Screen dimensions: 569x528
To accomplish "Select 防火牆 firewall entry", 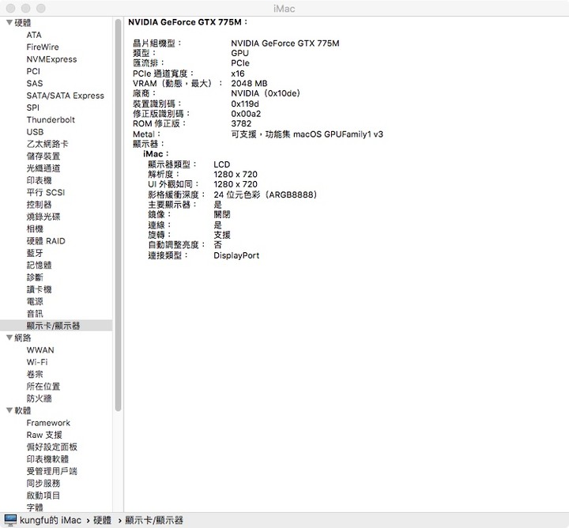I will [39, 398].
